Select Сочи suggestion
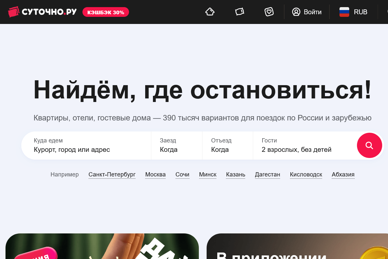Viewport: 388px width, 259px height. click(x=182, y=175)
